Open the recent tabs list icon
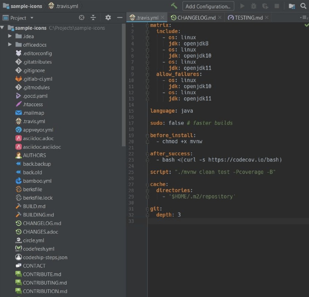The height and width of the screenshot is (297, 309). click(x=304, y=18)
